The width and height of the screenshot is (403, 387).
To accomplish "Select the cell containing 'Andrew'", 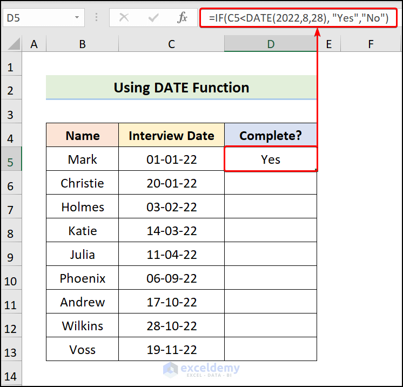I will point(82,302).
